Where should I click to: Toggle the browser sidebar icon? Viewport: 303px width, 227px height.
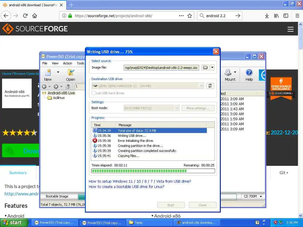[286, 16]
